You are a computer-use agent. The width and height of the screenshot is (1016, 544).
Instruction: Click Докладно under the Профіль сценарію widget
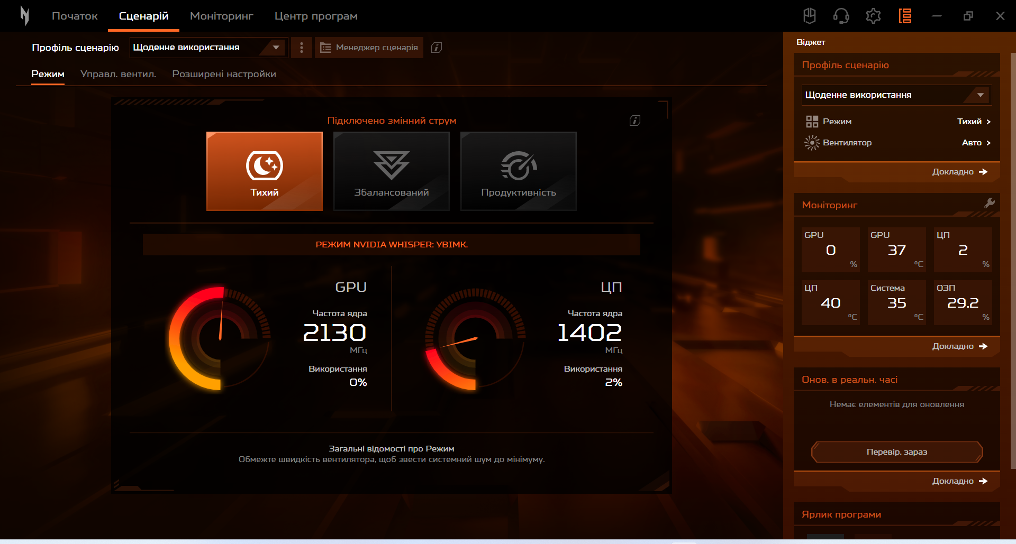pos(959,172)
